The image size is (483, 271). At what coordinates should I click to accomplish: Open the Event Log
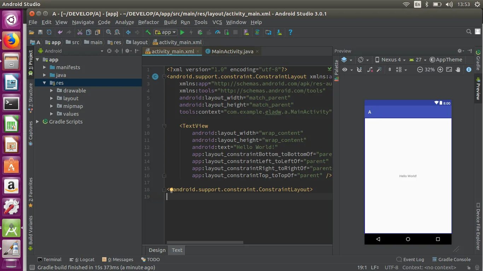[410, 259]
